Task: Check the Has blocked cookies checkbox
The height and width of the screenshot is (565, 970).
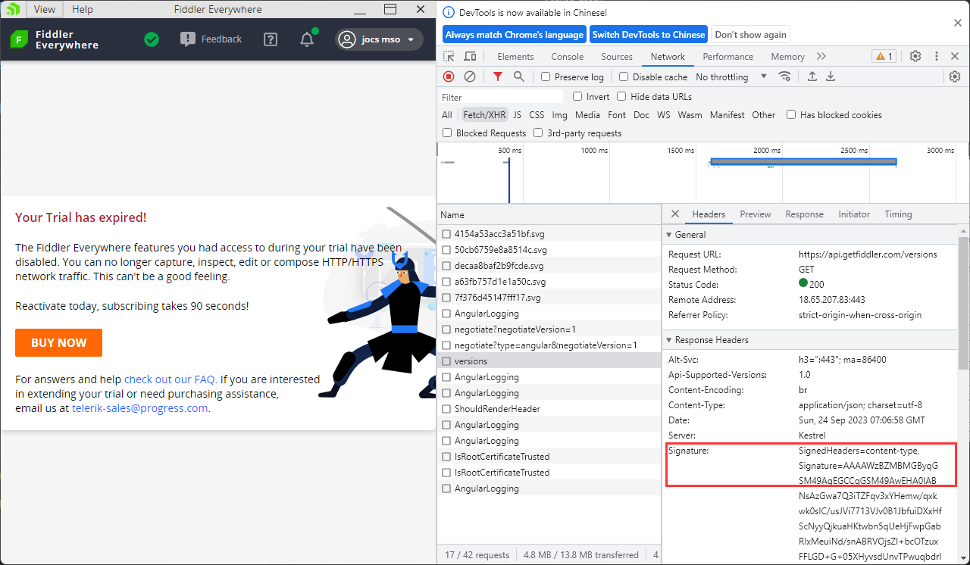Action: 791,114
